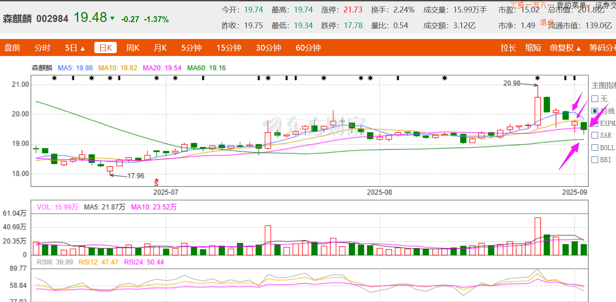Select the 日K daily candlestick tab
616x302 pixels.
coord(106,48)
